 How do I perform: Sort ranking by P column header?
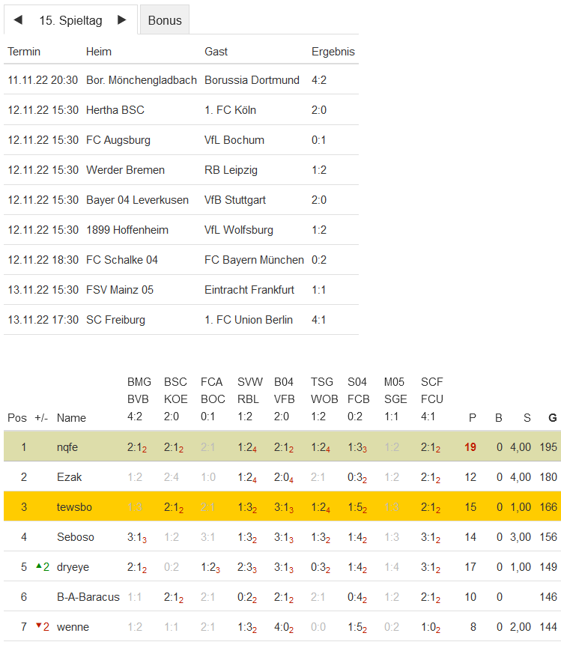(472, 418)
